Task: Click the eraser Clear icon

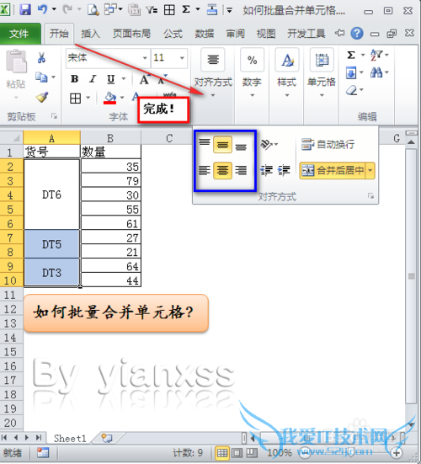Action: tap(351, 90)
